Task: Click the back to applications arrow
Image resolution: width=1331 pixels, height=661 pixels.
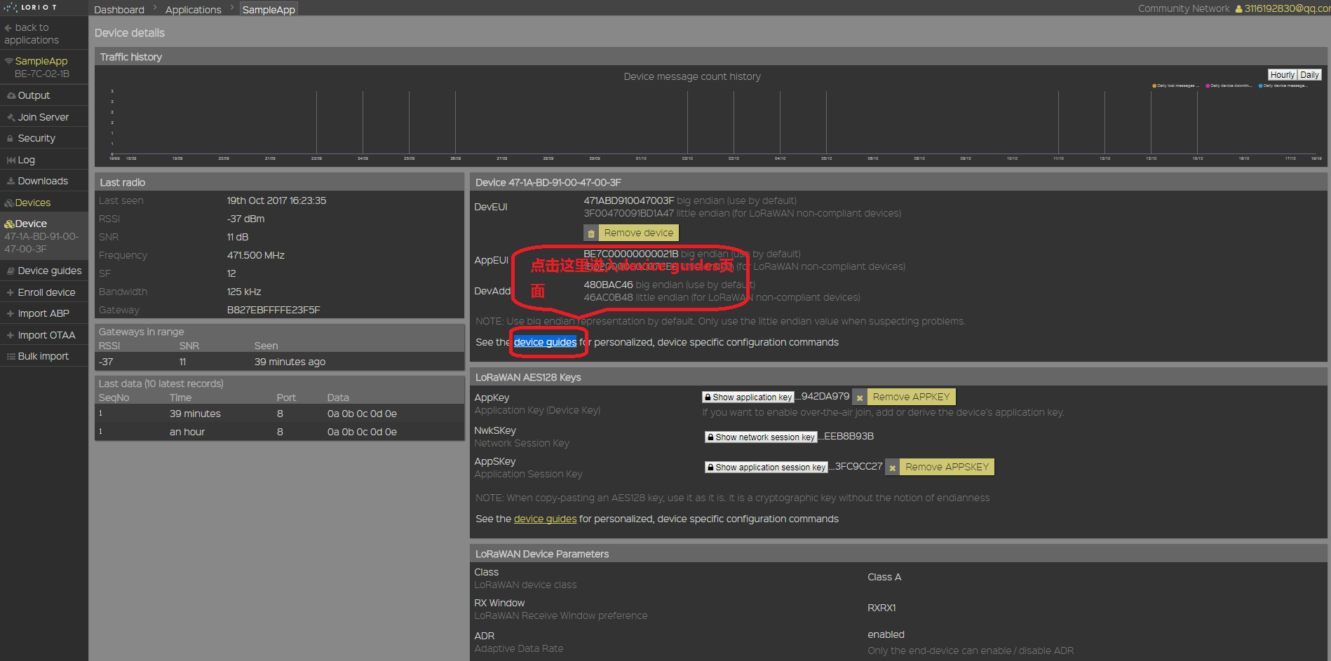Action: [x=8, y=28]
